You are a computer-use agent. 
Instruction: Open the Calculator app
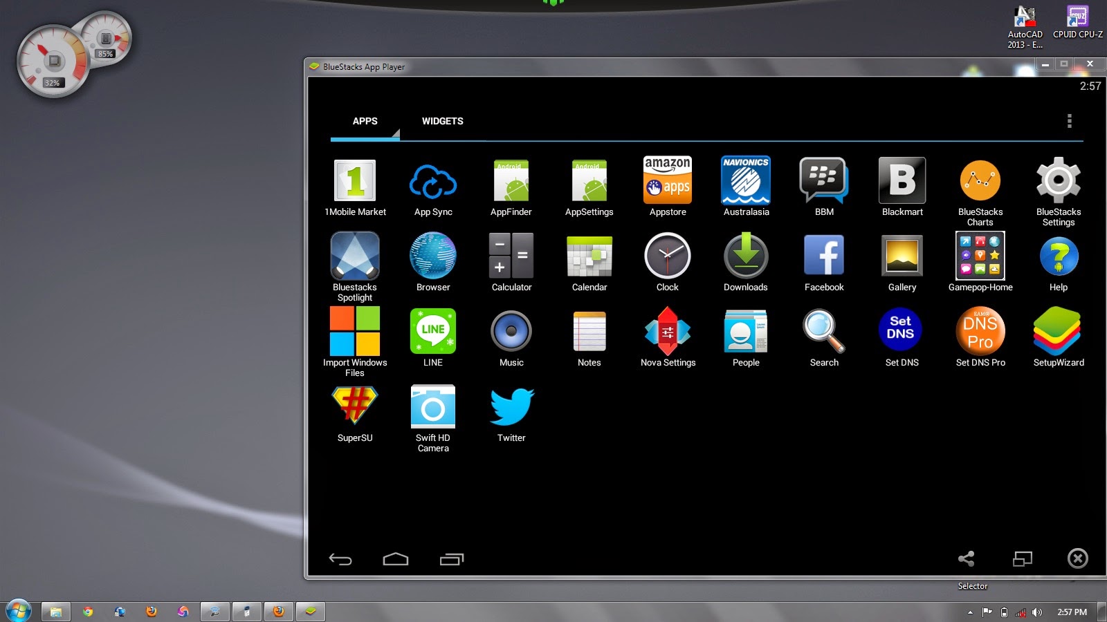coord(511,256)
